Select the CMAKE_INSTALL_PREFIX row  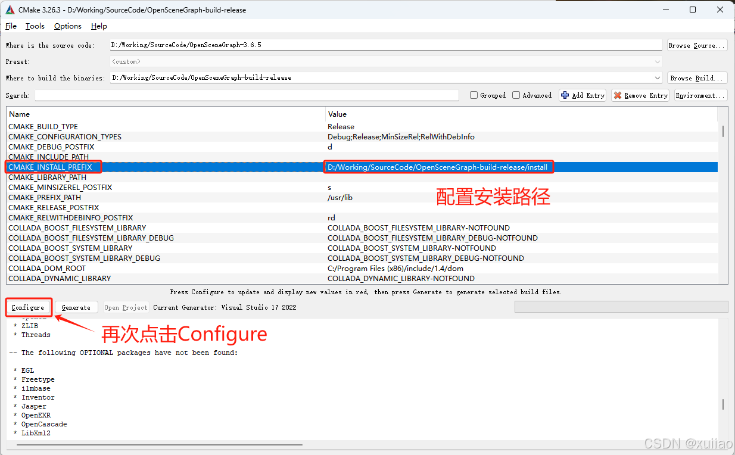[x=179, y=167]
